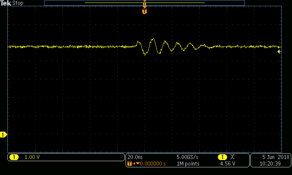Click the yellow trigger level arrow

coord(279,52)
